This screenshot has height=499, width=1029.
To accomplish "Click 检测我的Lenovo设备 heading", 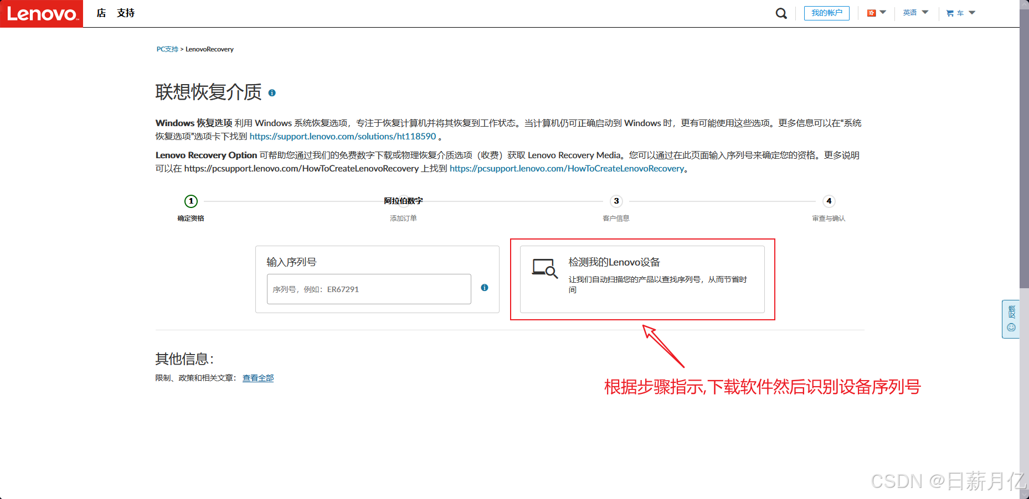I will [614, 262].
